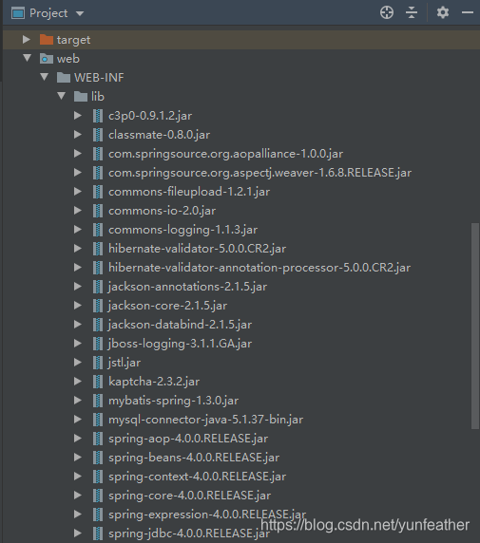The image size is (480, 543).
Task: Click spring-beans jar archive icon
Action: 98,458
